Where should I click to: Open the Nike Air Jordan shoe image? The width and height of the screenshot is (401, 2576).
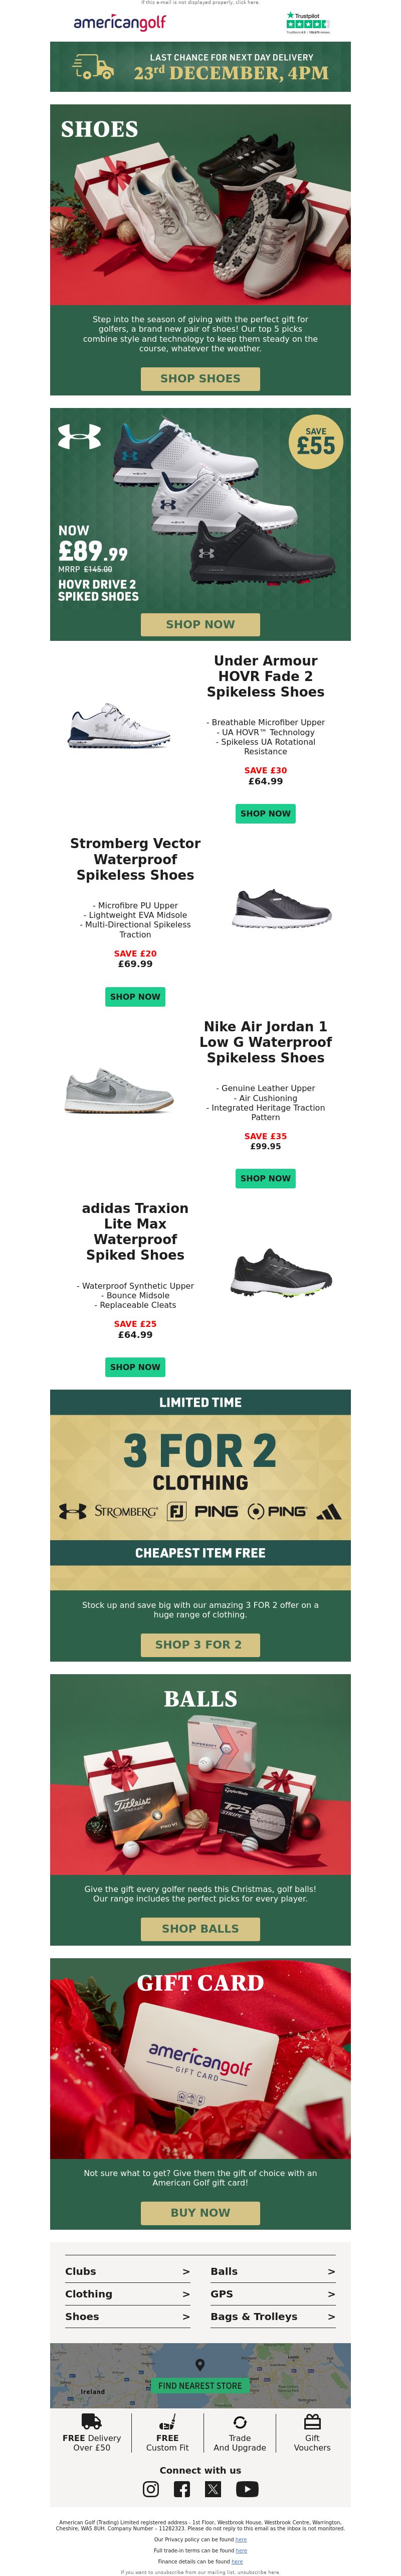(119, 1091)
